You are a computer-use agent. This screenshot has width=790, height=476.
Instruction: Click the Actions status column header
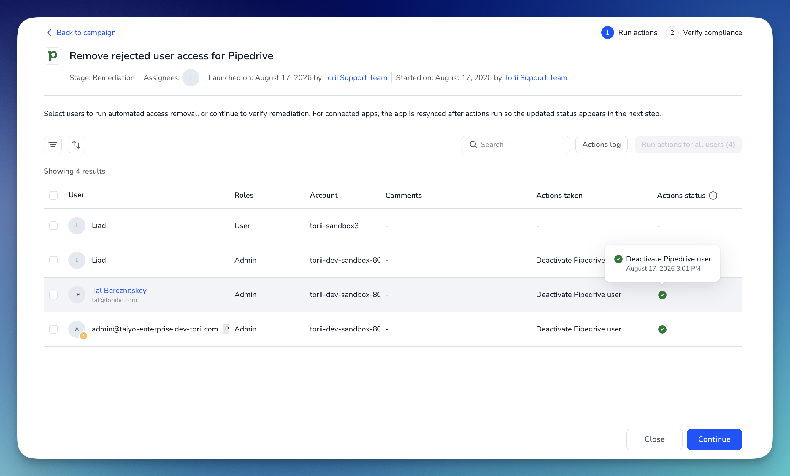click(681, 196)
